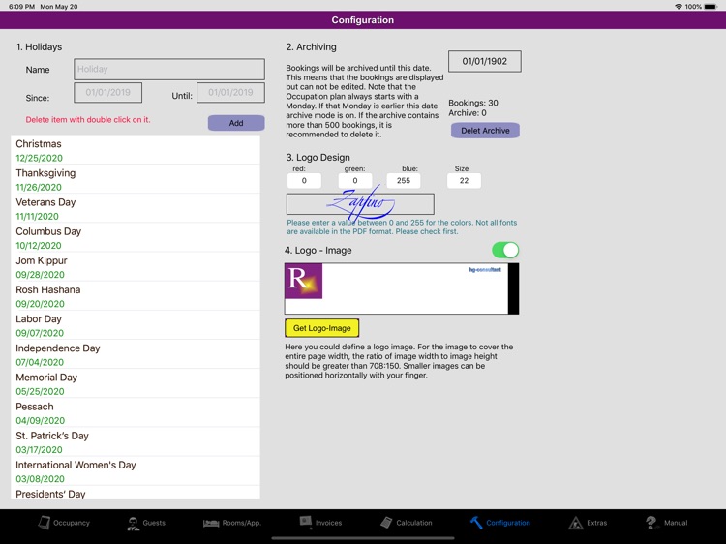Select the Presidents' Day row

coord(136,492)
